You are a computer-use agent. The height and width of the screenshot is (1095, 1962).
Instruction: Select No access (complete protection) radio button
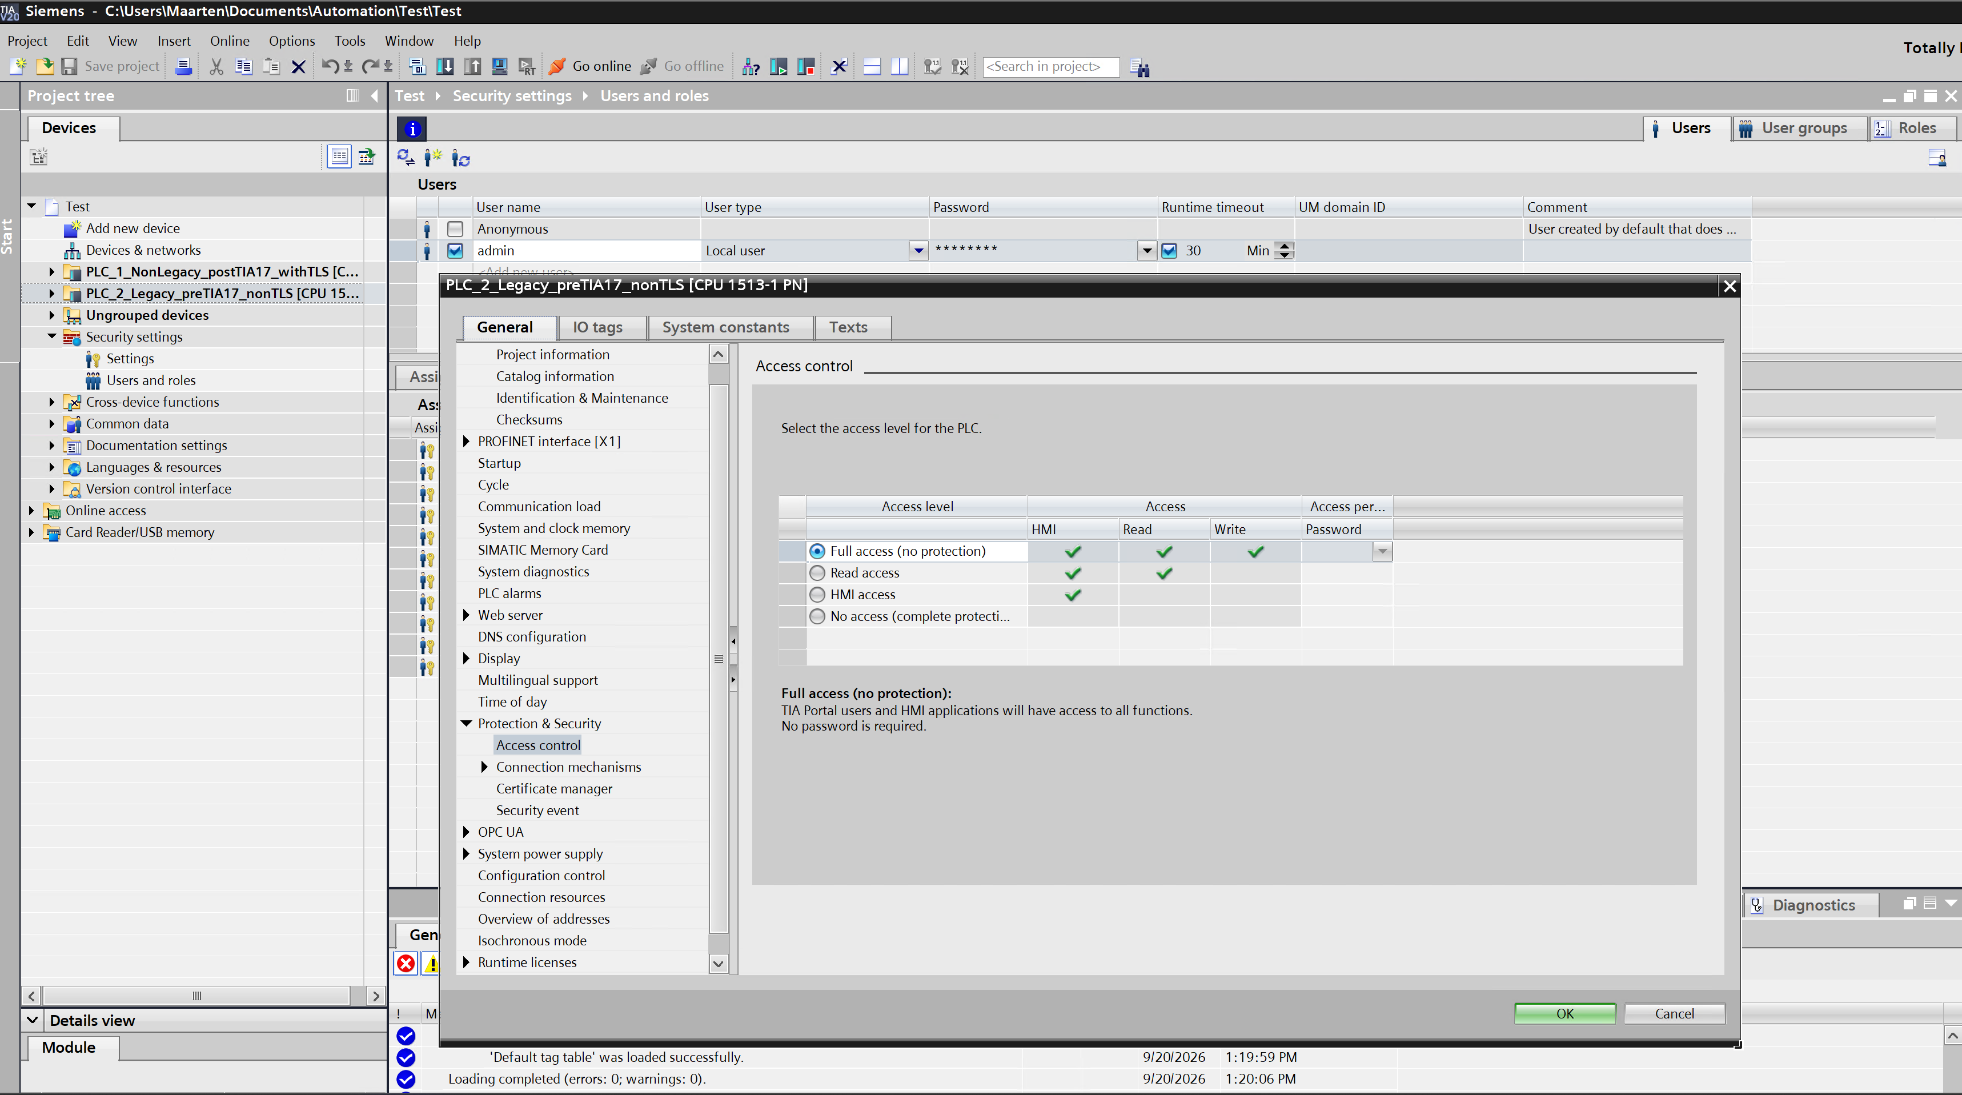(x=817, y=616)
